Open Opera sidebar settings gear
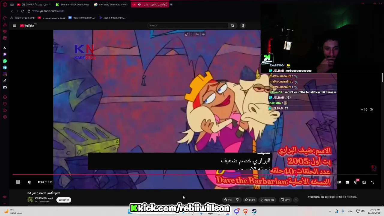 coord(5,117)
